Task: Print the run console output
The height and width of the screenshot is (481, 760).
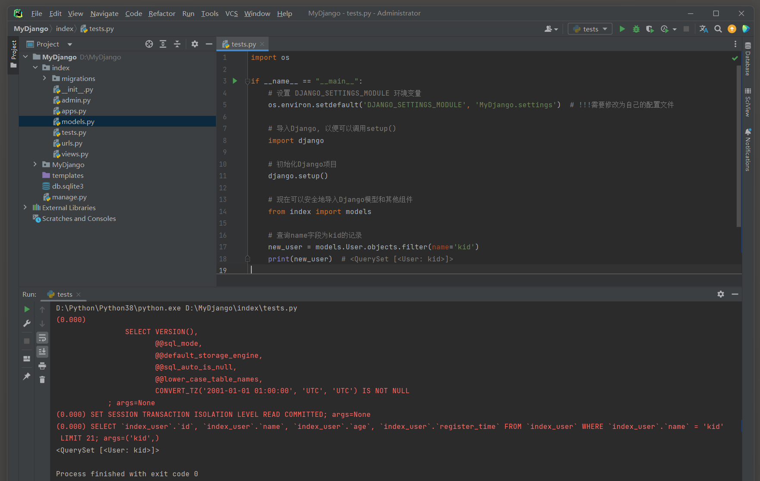Action: (x=42, y=366)
